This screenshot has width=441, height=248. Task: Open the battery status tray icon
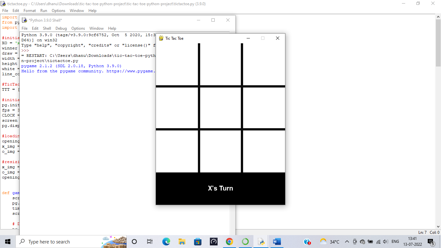(370, 242)
